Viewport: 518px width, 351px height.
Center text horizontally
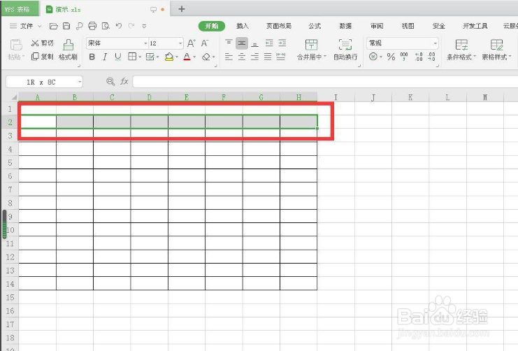point(242,57)
